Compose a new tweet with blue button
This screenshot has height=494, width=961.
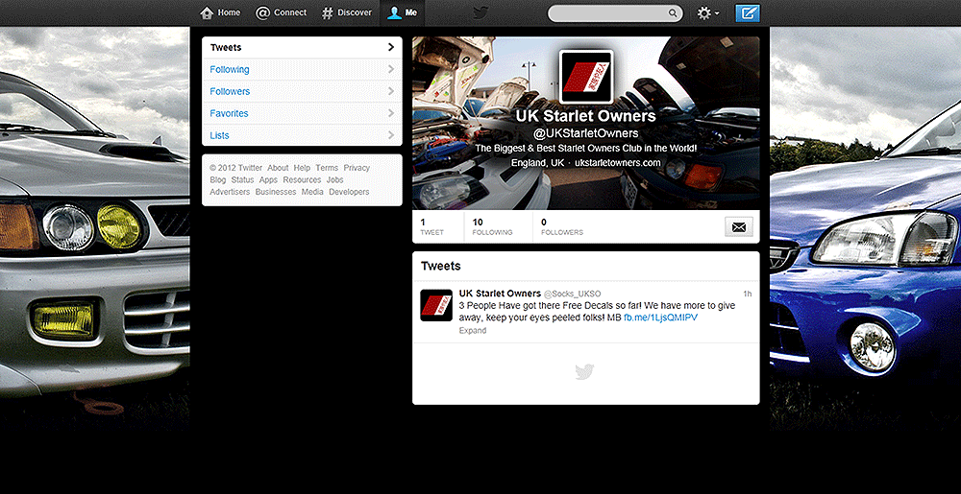tap(747, 13)
